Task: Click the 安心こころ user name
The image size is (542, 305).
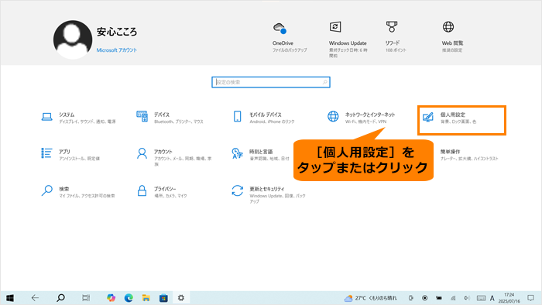Action: click(x=117, y=32)
